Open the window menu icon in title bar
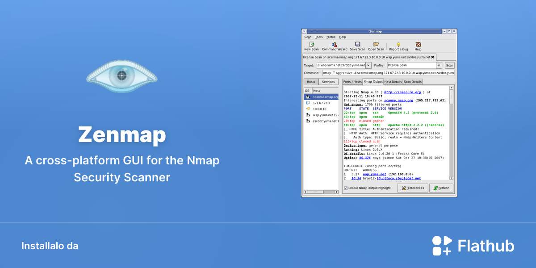Screen dimensions: 536x268 [x=304, y=32]
